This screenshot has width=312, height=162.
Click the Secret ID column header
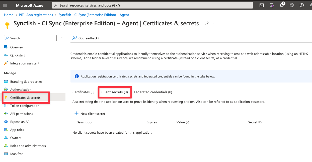coord(255,122)
